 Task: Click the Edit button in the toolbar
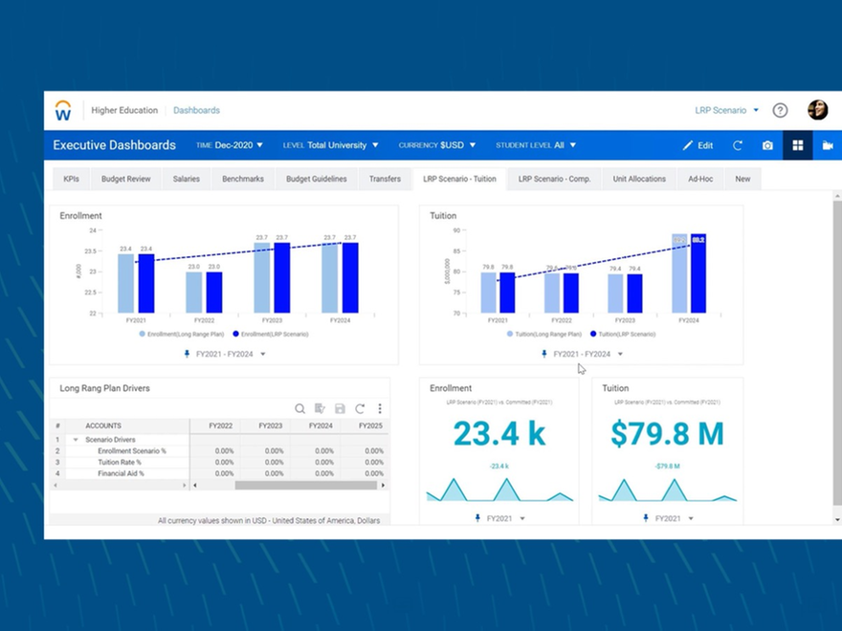(x=698, y=145)
